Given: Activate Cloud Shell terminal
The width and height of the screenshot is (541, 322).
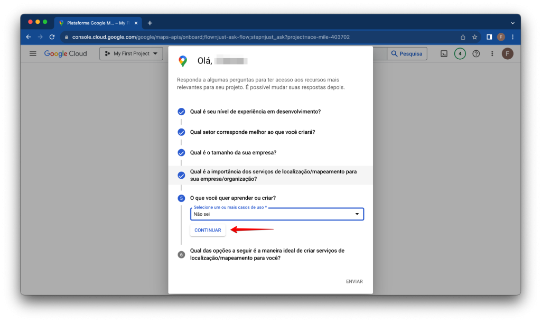Looking at the screenshot, I should click(444, 53).
